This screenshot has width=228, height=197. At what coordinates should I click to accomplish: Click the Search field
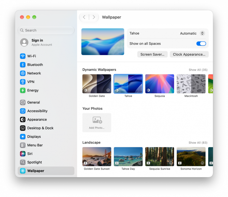[46, 30]
